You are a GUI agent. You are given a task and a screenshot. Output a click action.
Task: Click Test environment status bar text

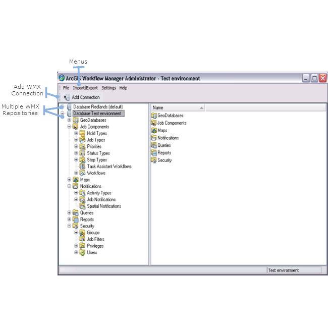pyautogui.click(x=284, y=270)
